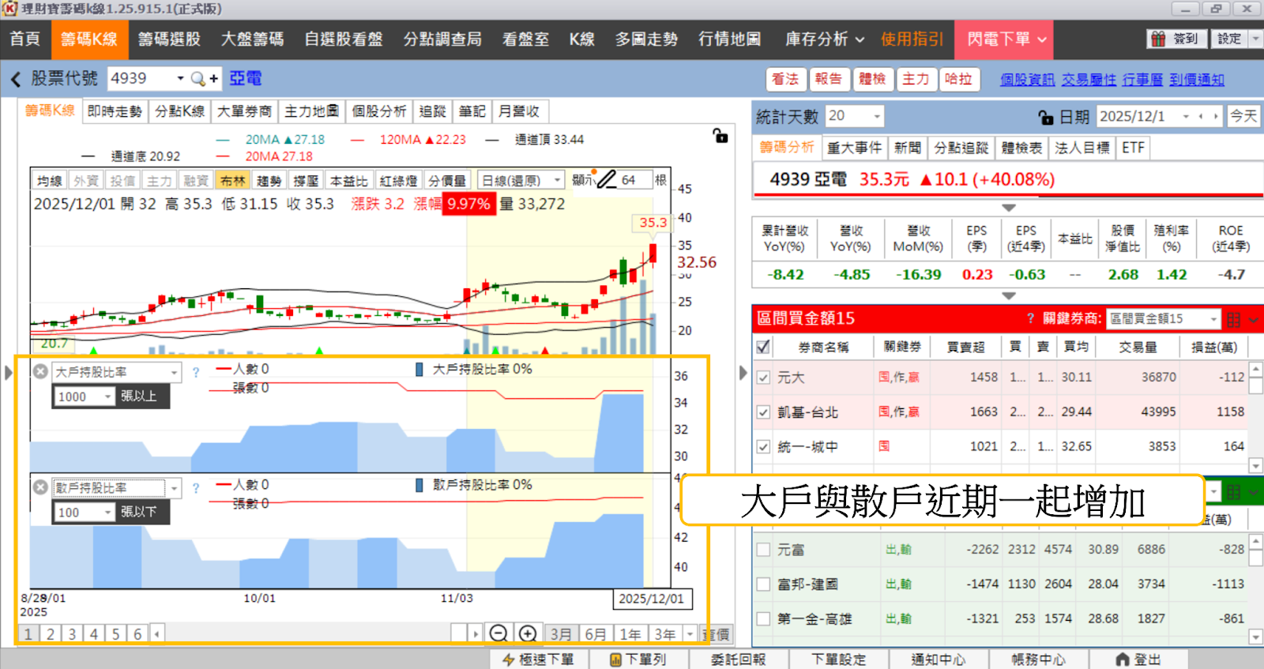
Task: Go to previous date arrow
Action: coord(1202,117)
